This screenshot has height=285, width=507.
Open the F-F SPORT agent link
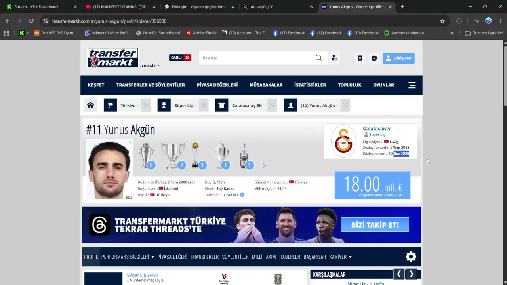point(229,195)
